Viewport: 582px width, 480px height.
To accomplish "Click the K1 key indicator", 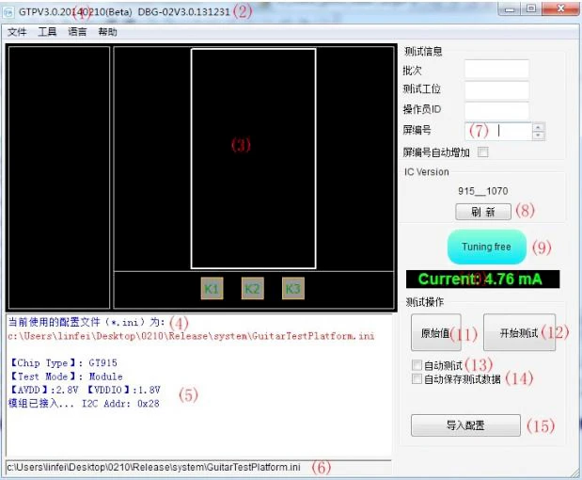I will [x=212, y=288].
